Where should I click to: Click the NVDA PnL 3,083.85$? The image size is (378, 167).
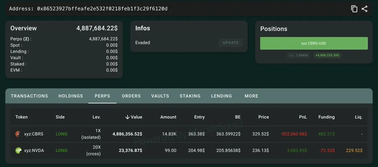pyautogui.click(x=297, y=151)
